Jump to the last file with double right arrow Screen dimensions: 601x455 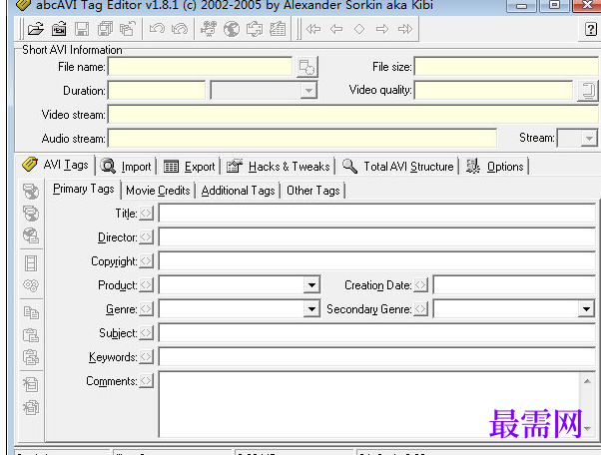pos(405,29)
